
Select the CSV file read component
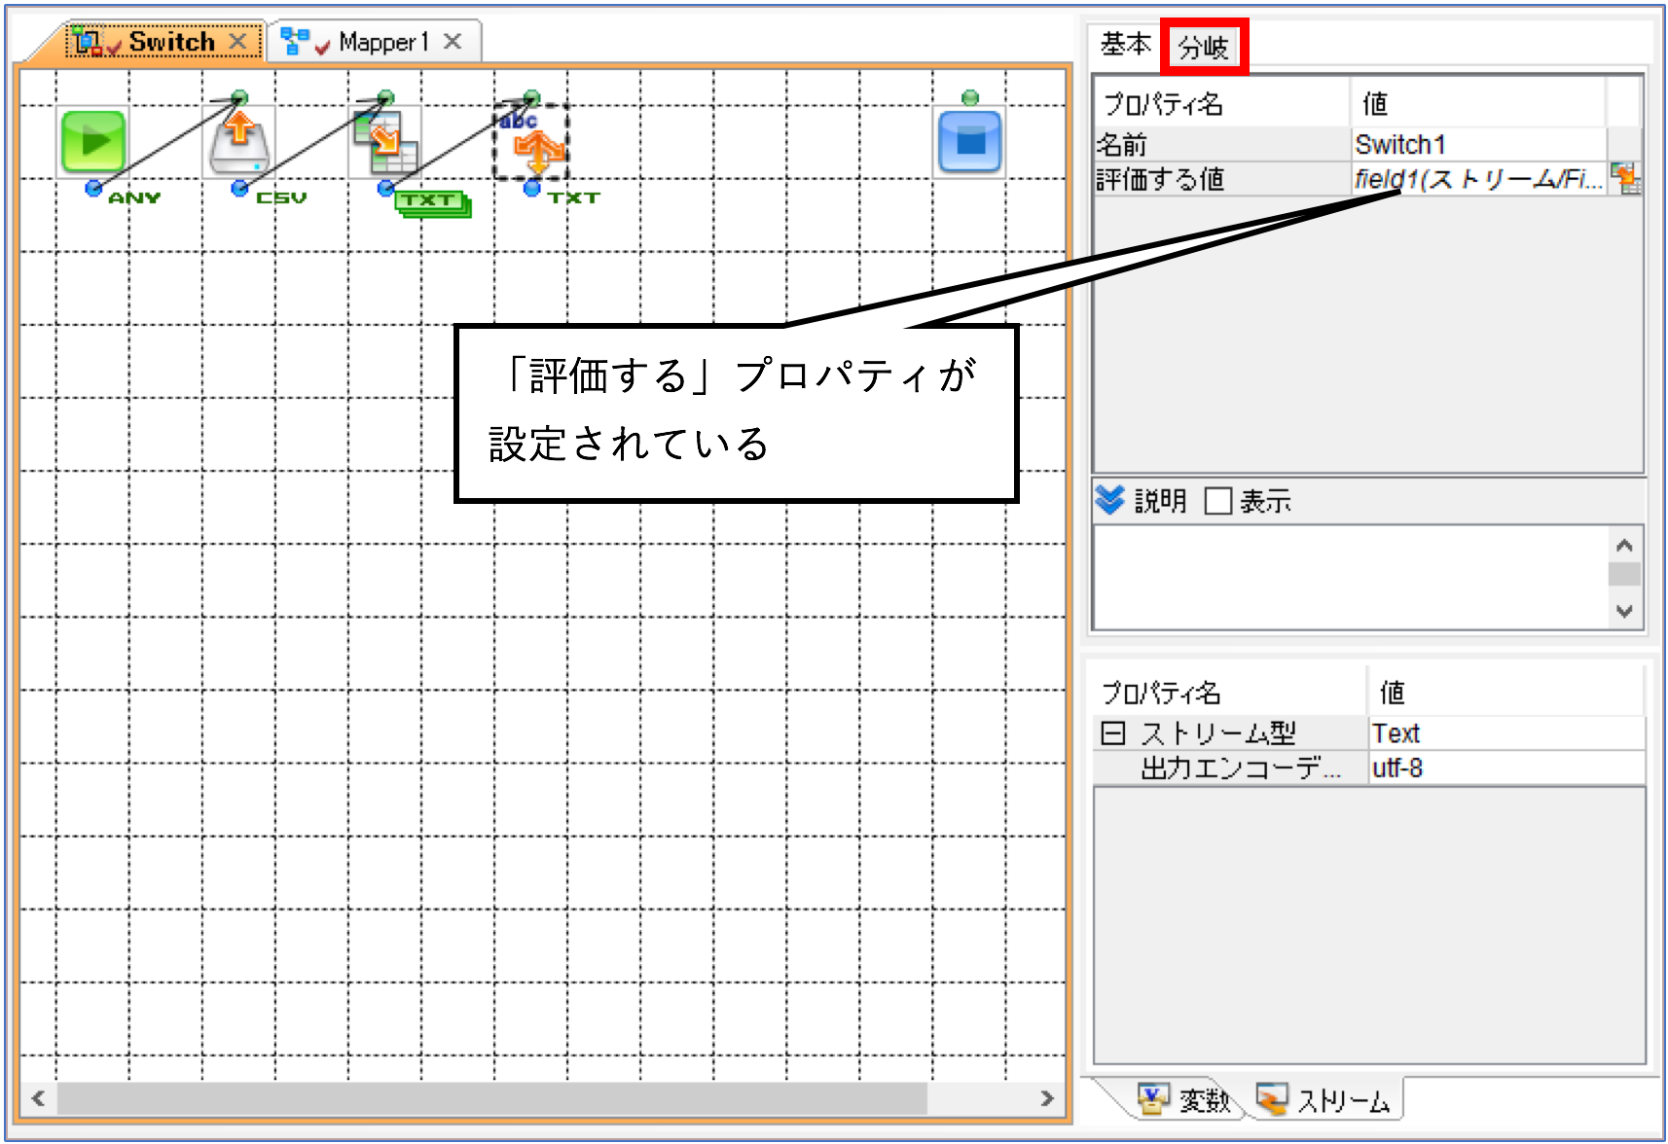point(239,142)
